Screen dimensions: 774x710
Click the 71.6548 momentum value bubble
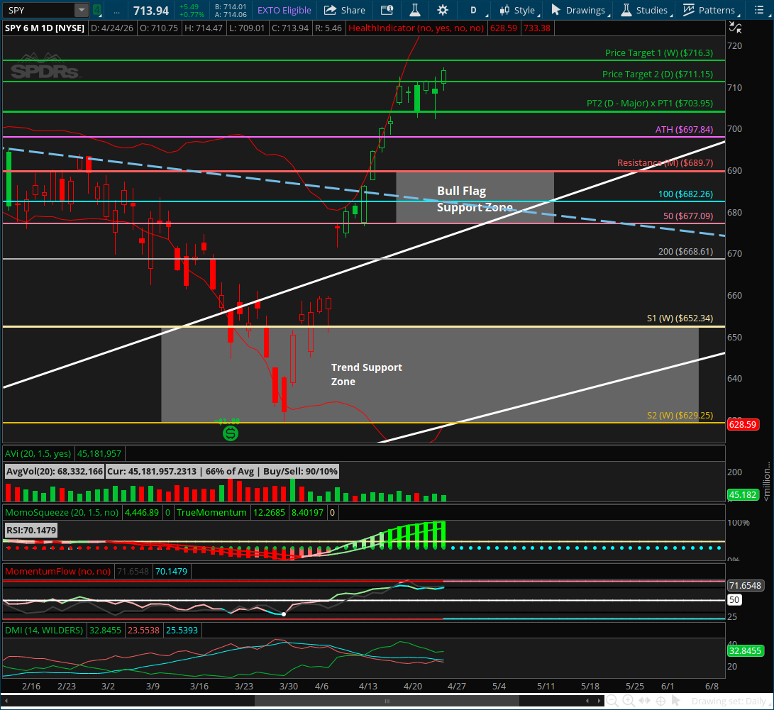pyautogui.click(x=745, y=586)
